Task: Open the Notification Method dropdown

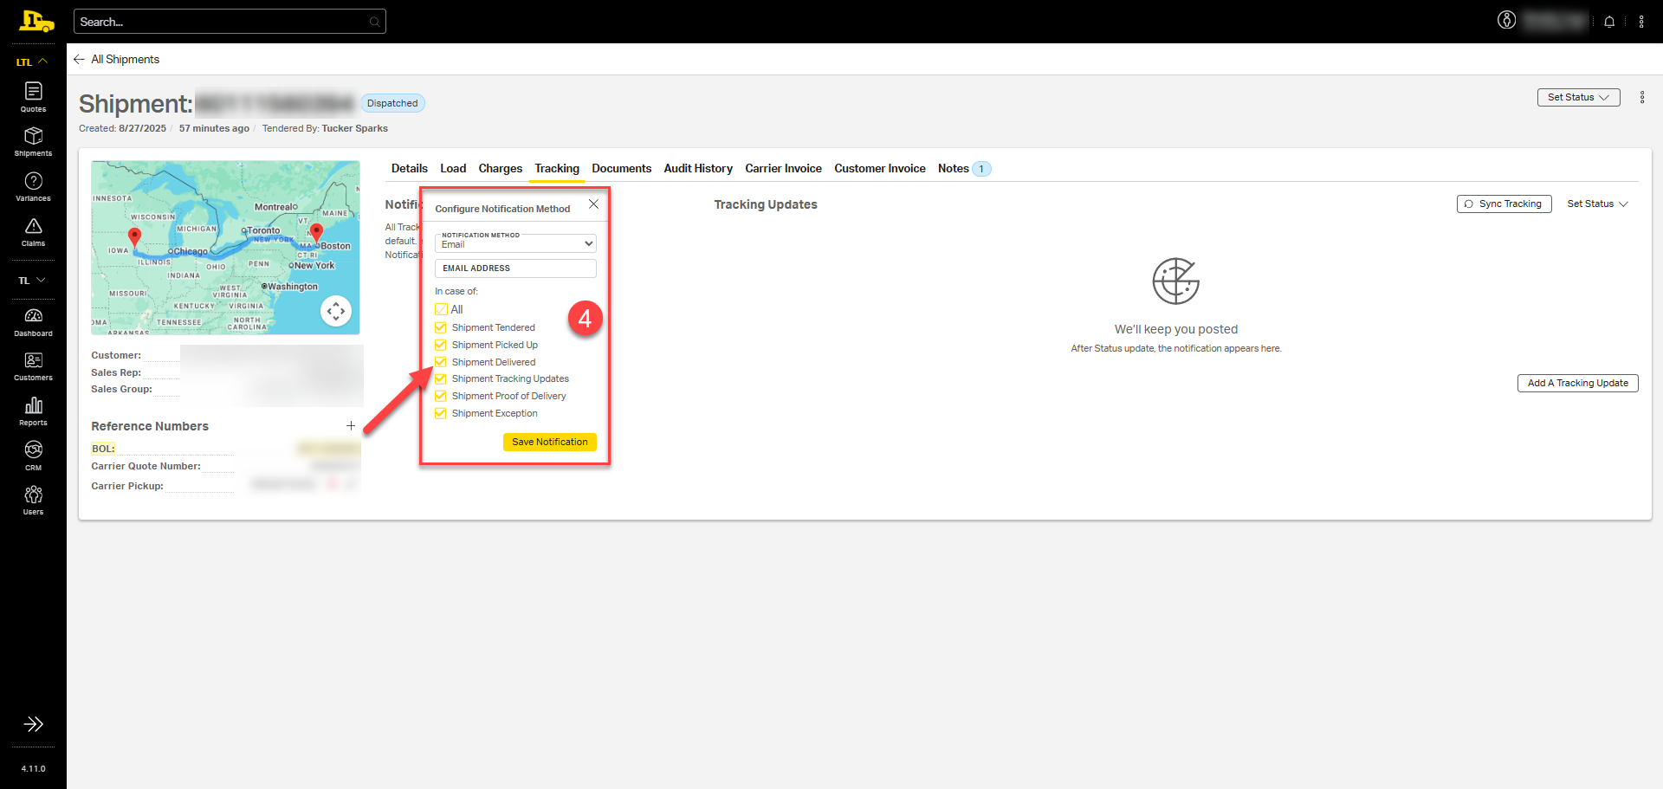Action: (x=515, y=243)
